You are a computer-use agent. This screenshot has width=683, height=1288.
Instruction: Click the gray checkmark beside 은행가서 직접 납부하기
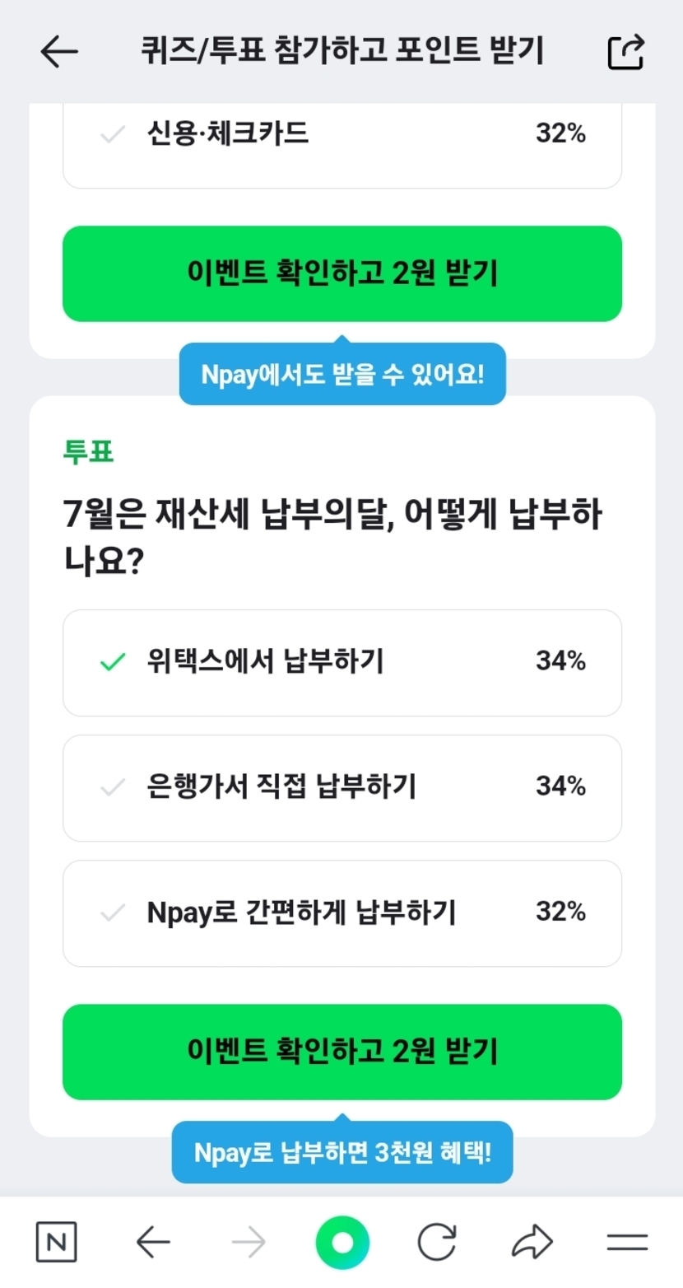pyautogui.click(x=112, y=788)
